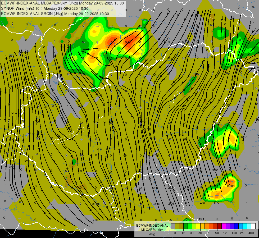This screenshot has width=259, height=238.
Task: Click the 17.0 value below the orange cell
Action: 216,203
